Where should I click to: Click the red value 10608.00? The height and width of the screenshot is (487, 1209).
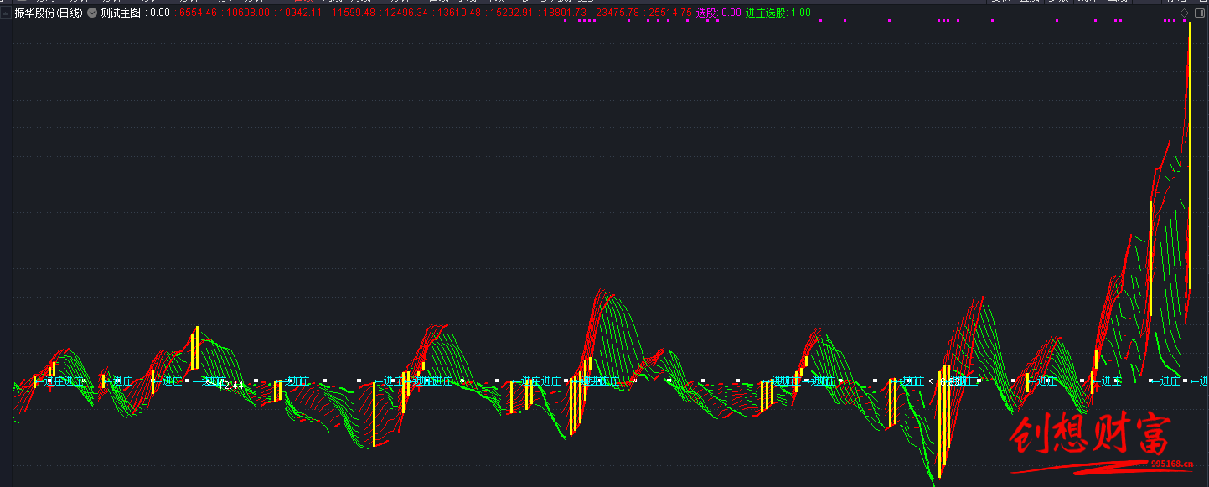coord(247,13)
